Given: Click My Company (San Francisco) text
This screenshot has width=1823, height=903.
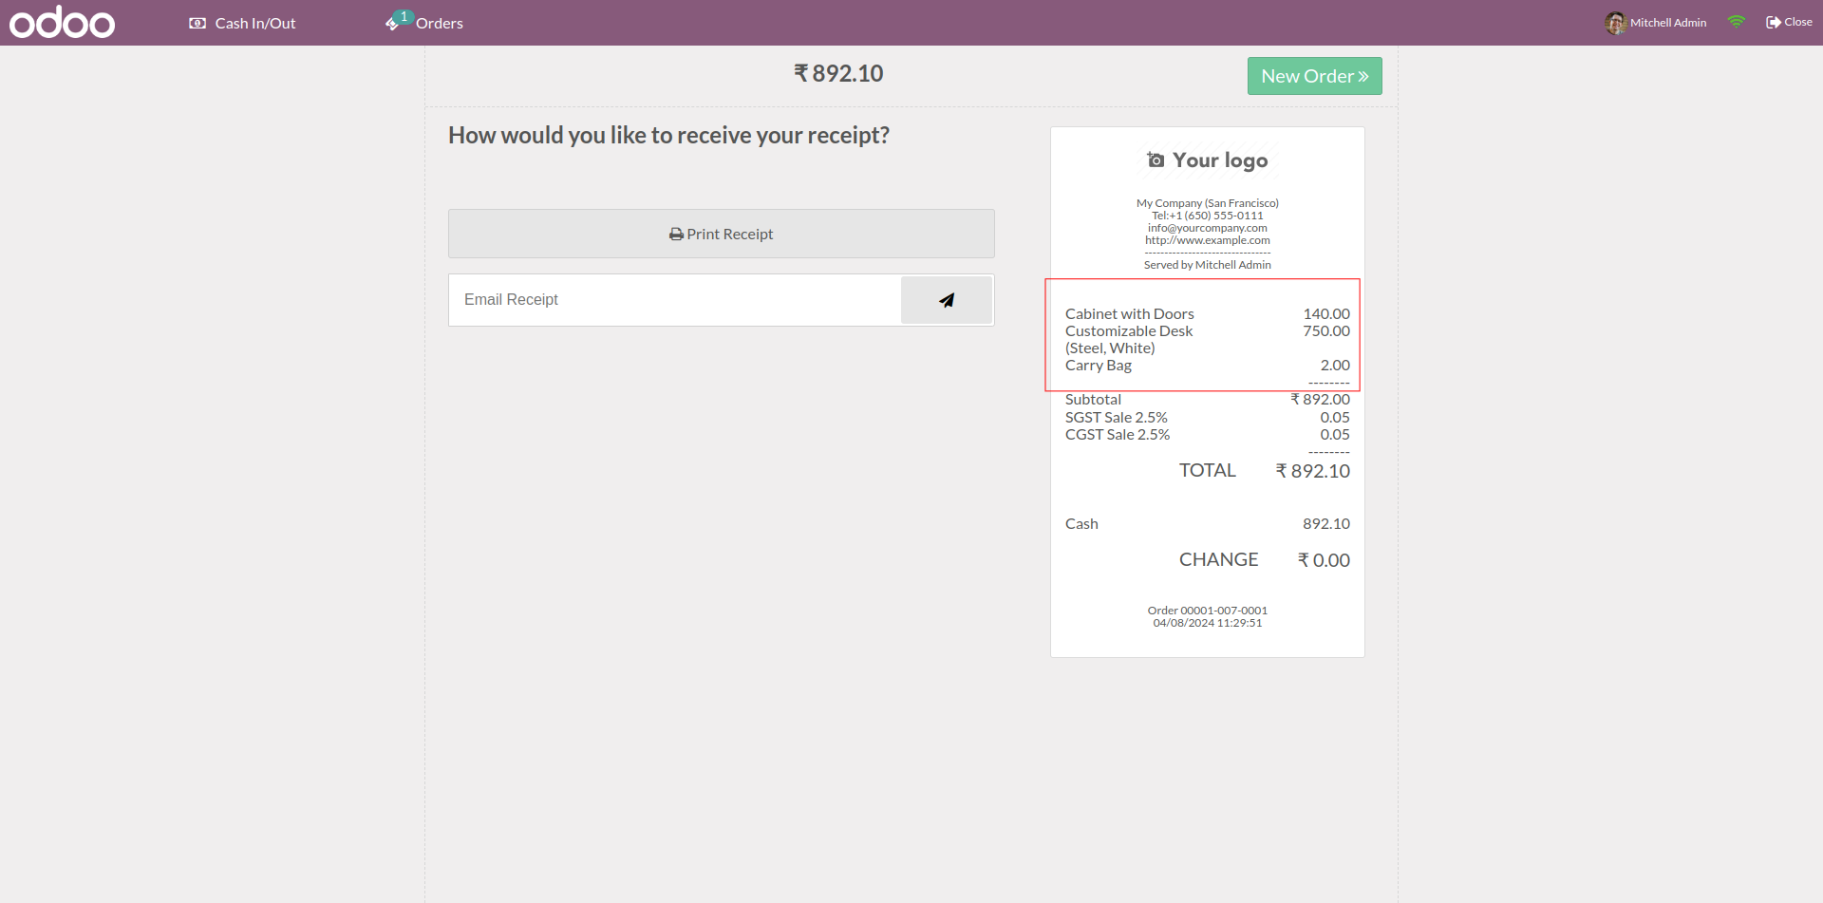Looking at the screenshot, I should [x=1207, y=203].
